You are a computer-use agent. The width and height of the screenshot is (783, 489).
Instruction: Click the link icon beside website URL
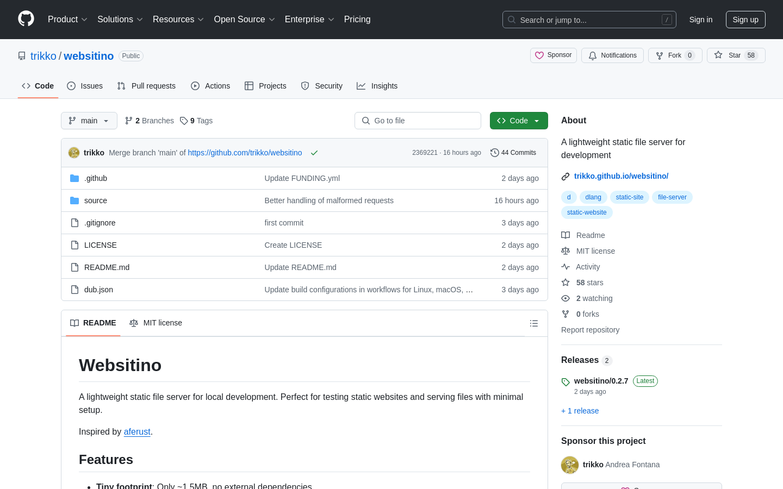(x=565, y=177)
